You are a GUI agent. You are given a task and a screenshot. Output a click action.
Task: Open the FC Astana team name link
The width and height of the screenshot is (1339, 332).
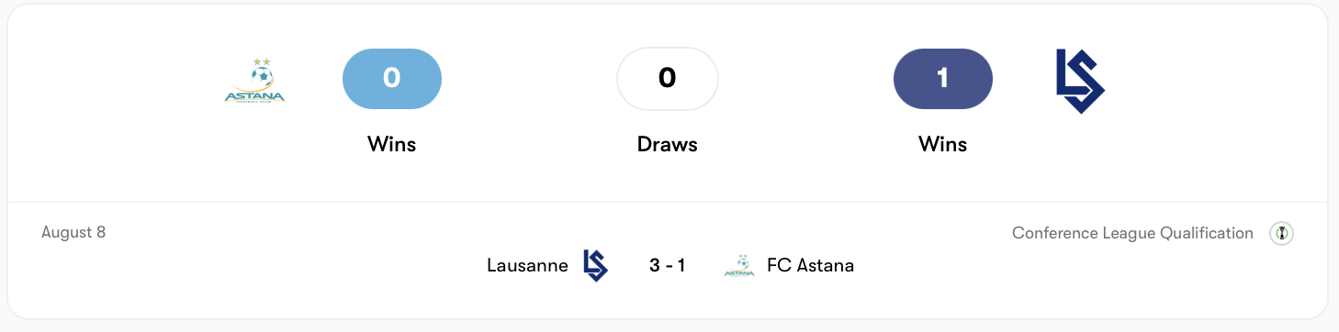click(811, 266)
